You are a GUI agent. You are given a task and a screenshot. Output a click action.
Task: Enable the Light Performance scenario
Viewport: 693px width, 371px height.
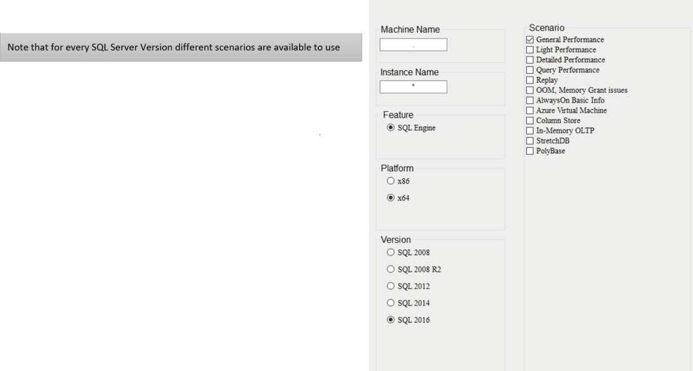point(530,50)
